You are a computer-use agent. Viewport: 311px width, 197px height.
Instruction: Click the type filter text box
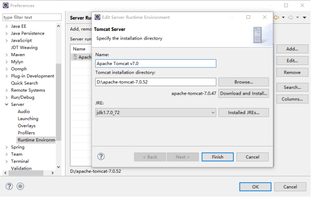tap(32, 17)
